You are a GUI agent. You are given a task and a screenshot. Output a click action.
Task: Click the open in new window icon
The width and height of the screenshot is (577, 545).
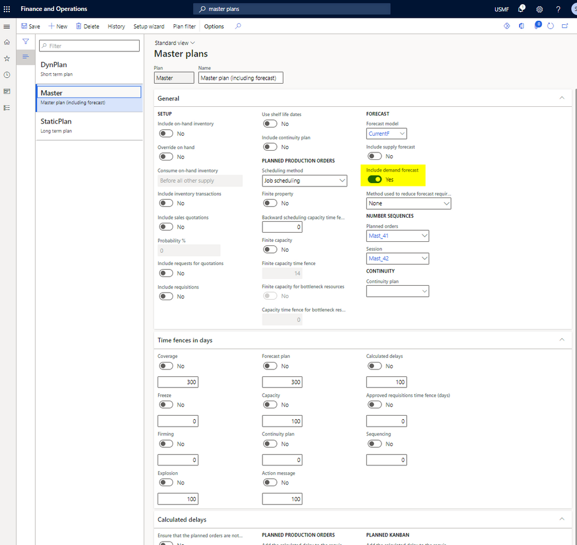(565, 26)
